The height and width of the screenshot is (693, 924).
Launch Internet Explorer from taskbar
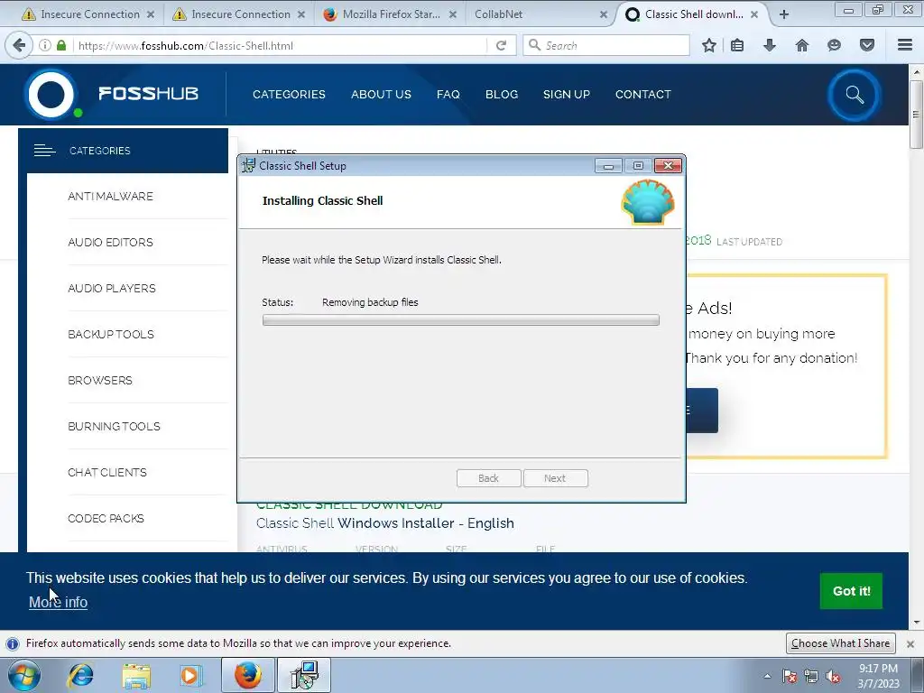click(80, 675)
